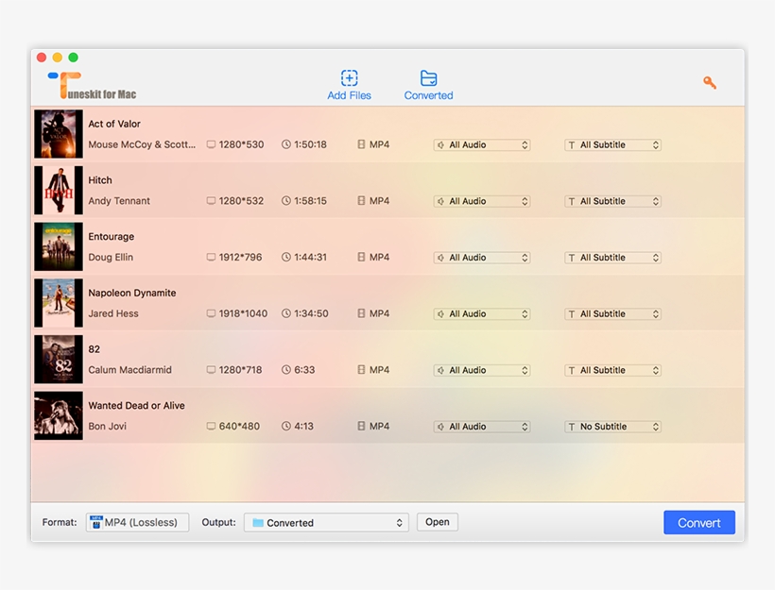The width and height of the screenshot is (775, 590).
Task: Click the duration value '1:34:50'
Action: (x=311, y=313)
